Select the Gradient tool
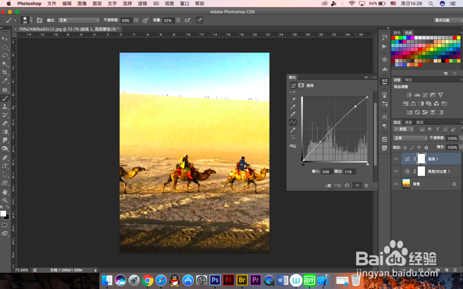This screenshot has height=289, width=463. tap(5, 132)
